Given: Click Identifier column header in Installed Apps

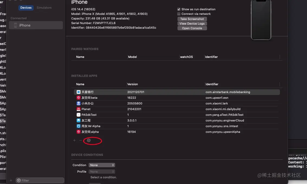Looking at the screenshot, I should (x=212, y=84).
